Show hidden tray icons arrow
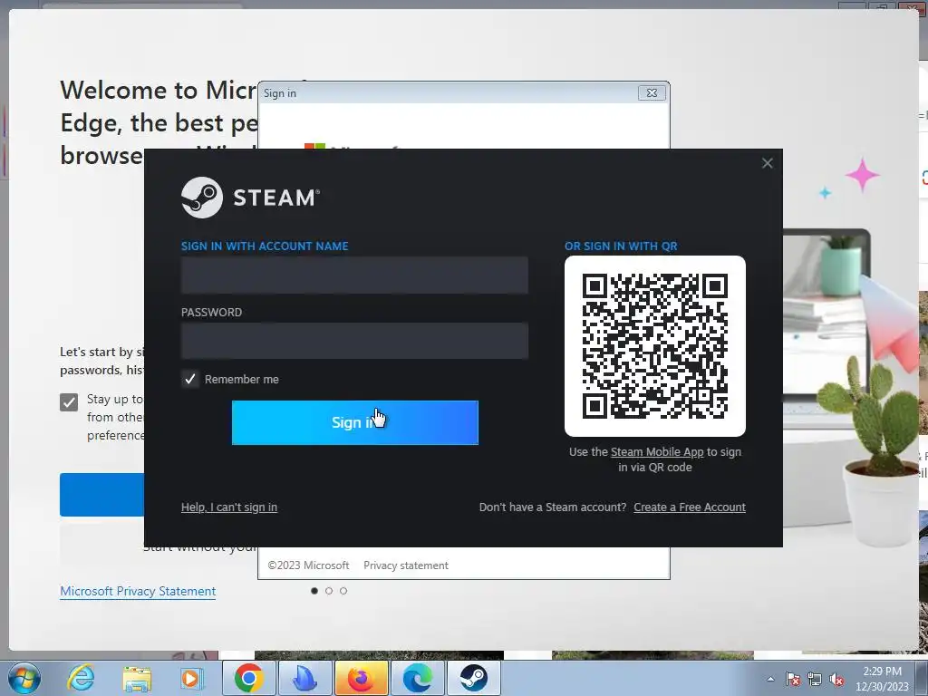 point(770,679)
